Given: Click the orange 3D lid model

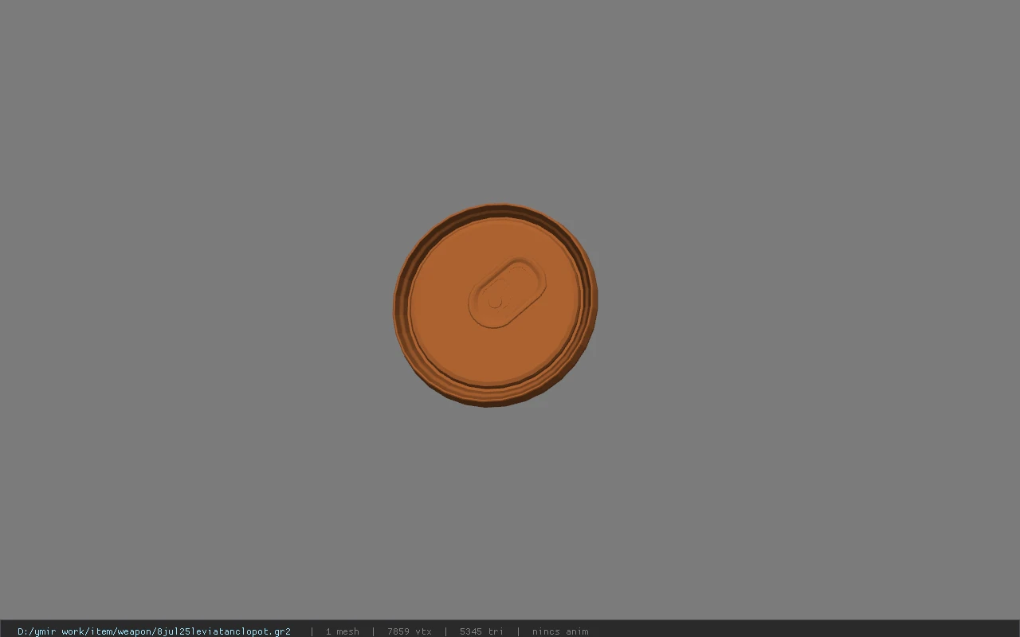Looking at the screenshot, I should click(x=495, y=306).
